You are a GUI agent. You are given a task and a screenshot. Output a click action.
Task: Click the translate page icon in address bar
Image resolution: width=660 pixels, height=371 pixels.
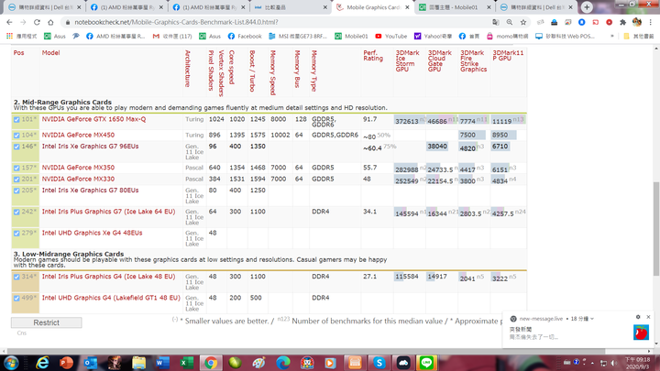(496, 22)
